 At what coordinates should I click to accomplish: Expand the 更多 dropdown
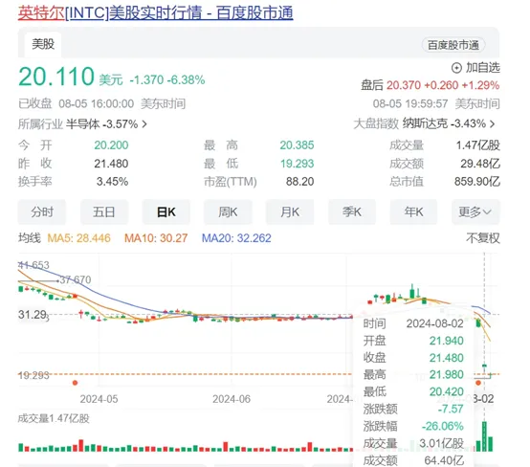[475, 212]
